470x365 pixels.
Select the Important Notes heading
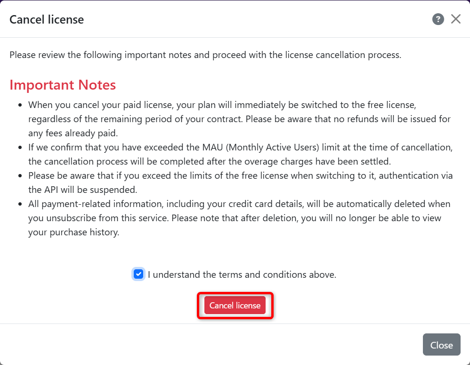point(63,85)
